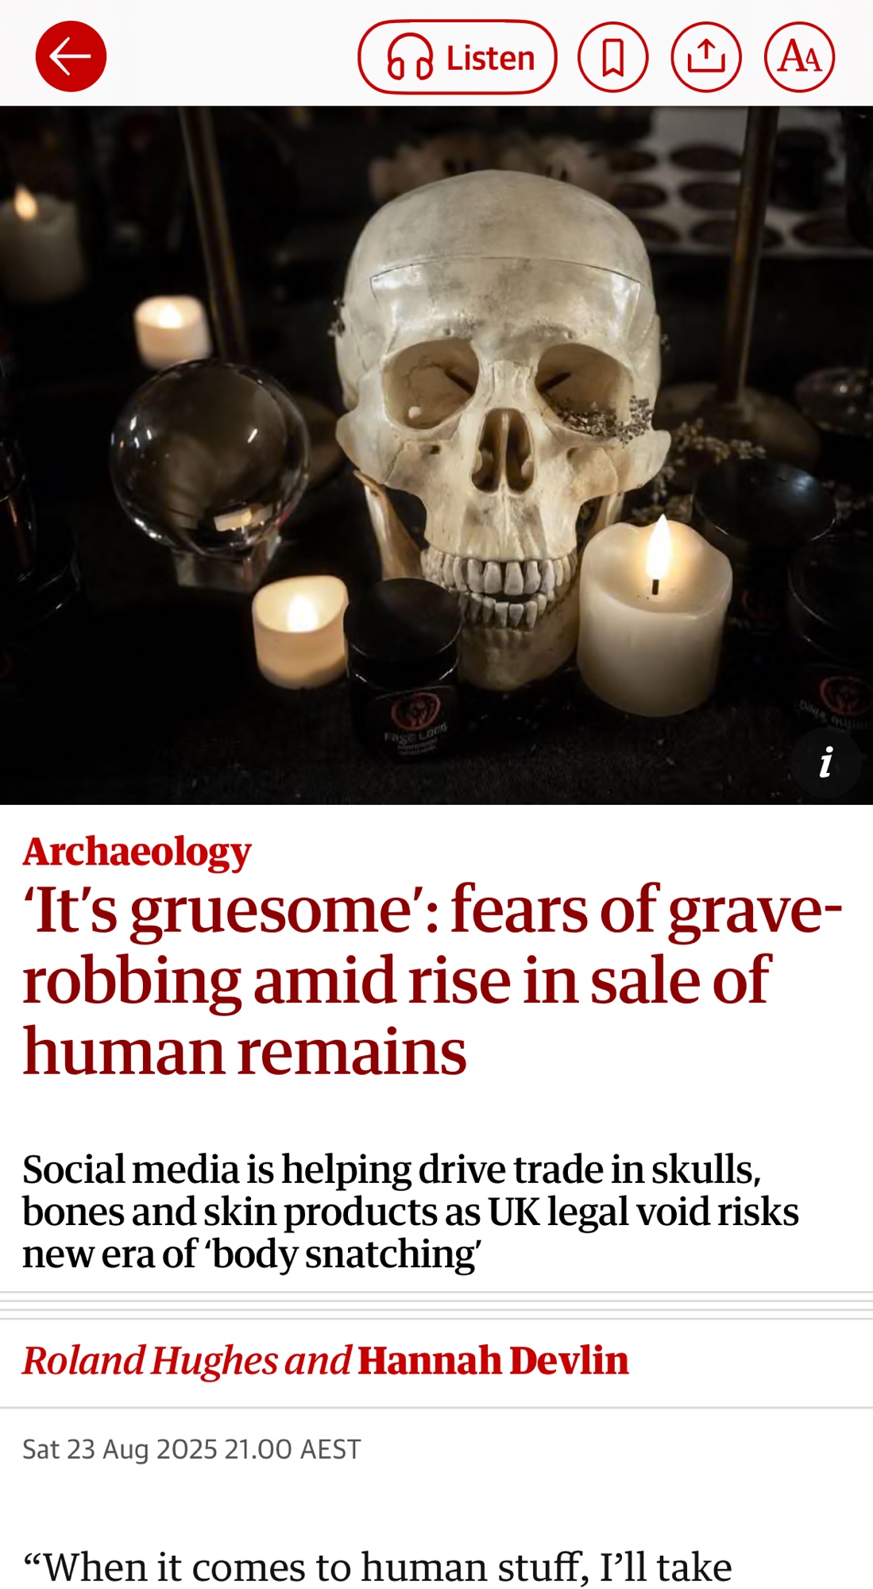Open the share icon
This screenshot has height=1589, width=873.
tap(705, 57)
